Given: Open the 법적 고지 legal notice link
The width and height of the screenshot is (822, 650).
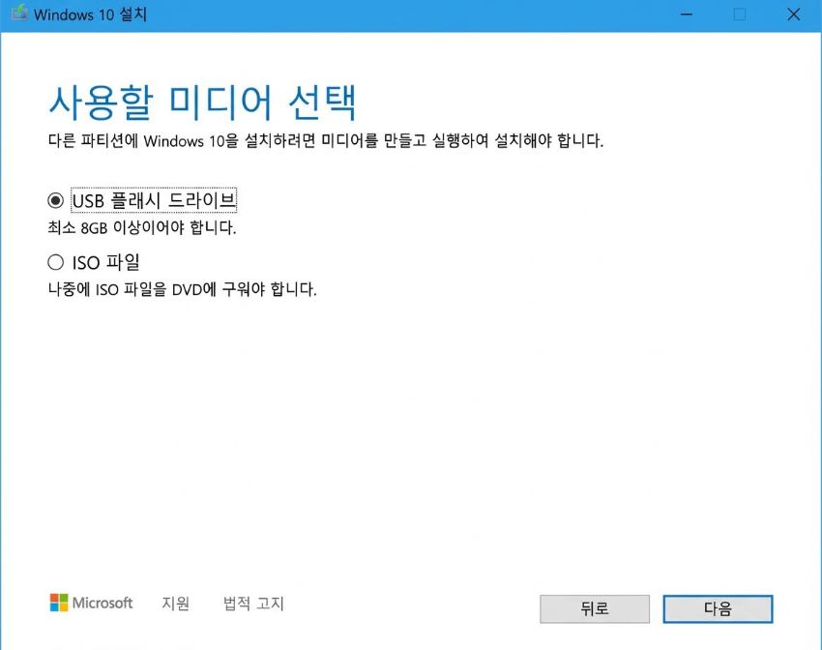Looking at the screenshot, I should [251, 604].
